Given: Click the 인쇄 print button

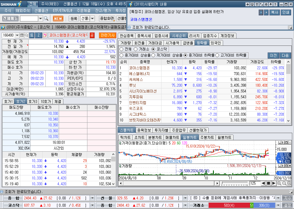Looking at the screenshot, I should coord(286,12).
